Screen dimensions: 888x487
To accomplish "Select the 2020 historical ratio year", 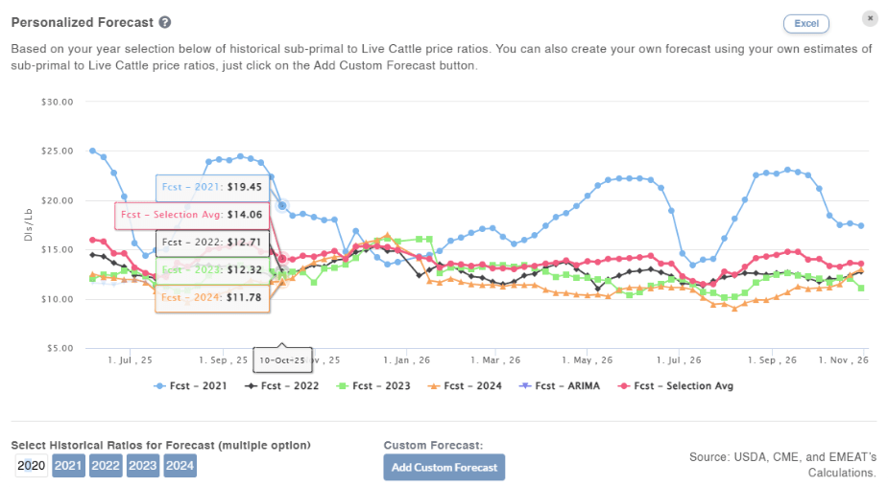I will tap(32, 466).
